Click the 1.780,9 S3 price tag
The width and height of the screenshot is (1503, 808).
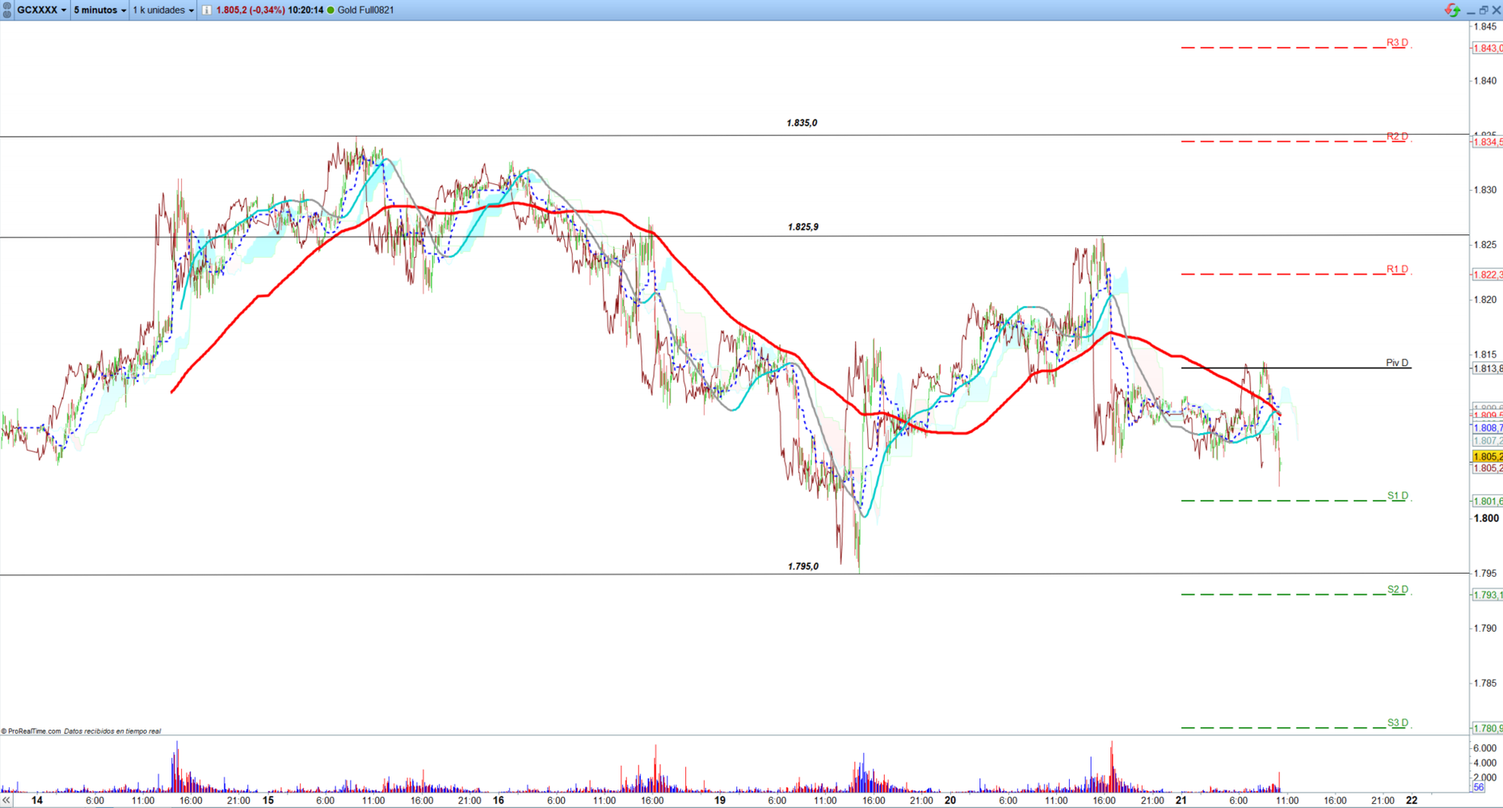coord(1488,728)
